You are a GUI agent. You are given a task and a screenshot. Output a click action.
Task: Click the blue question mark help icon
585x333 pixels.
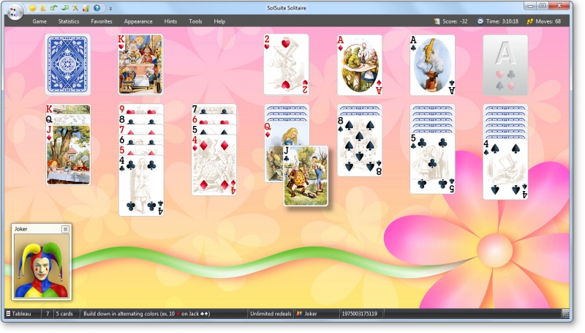click(x=97, y=8)
